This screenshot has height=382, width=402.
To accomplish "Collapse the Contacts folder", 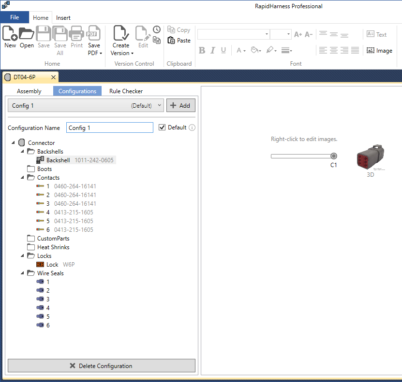I will pos(22,177).
